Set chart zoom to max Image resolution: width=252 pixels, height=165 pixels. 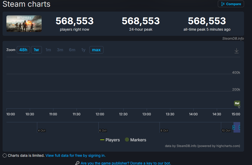pos(96,50)
